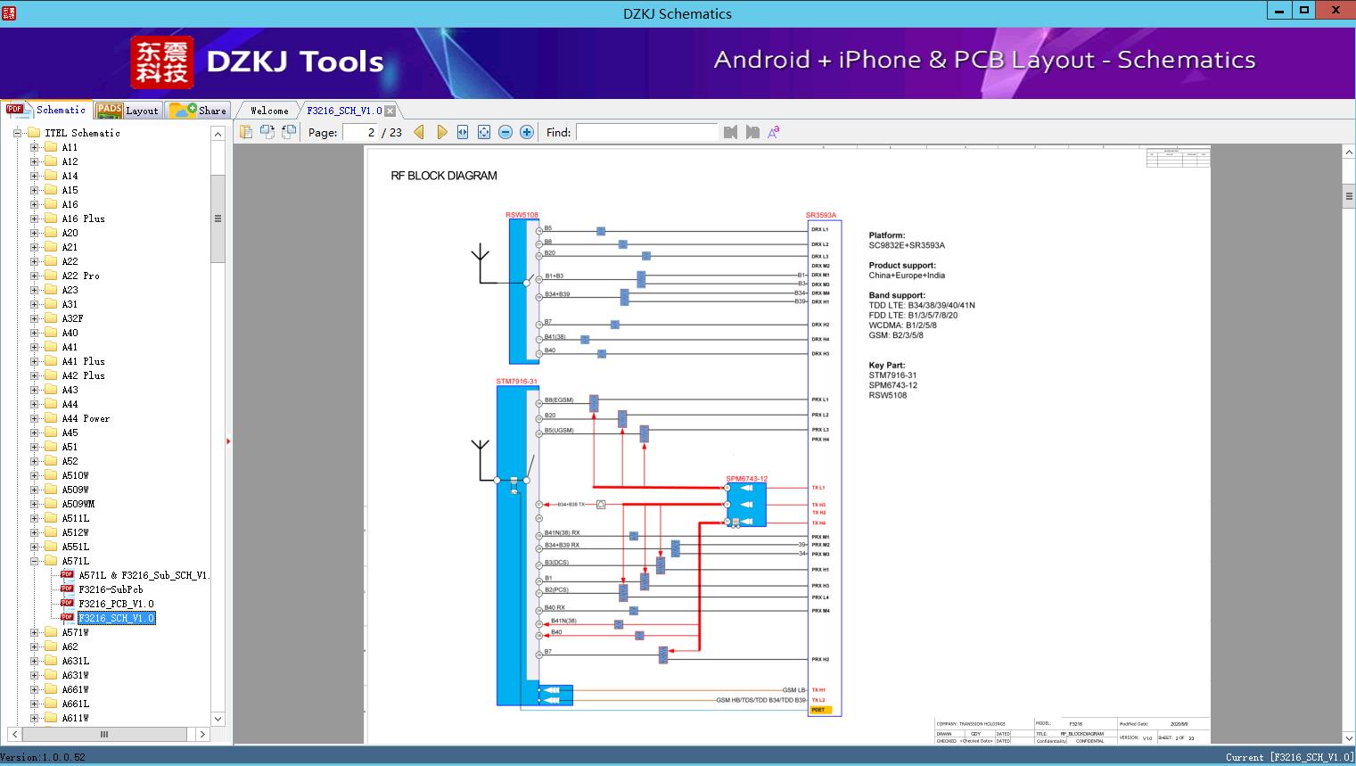Expand the A14 folder
This screenshot has height=766, width=1356.
[34, 176]
